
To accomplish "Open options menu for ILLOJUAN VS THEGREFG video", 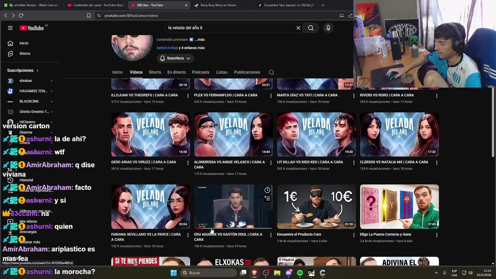I will [188, 96].
